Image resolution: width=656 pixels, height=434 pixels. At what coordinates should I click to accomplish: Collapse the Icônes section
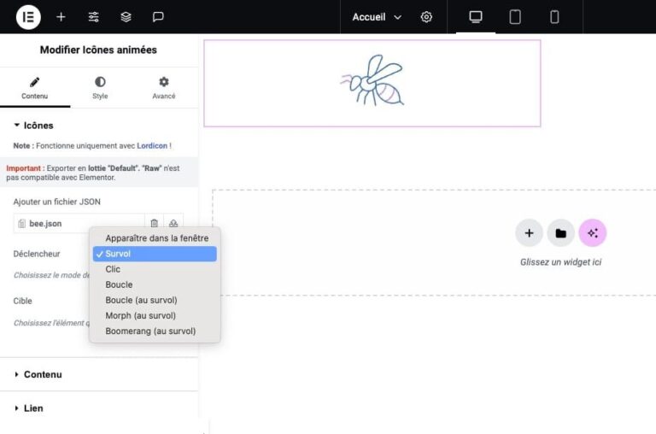point(33,126)
